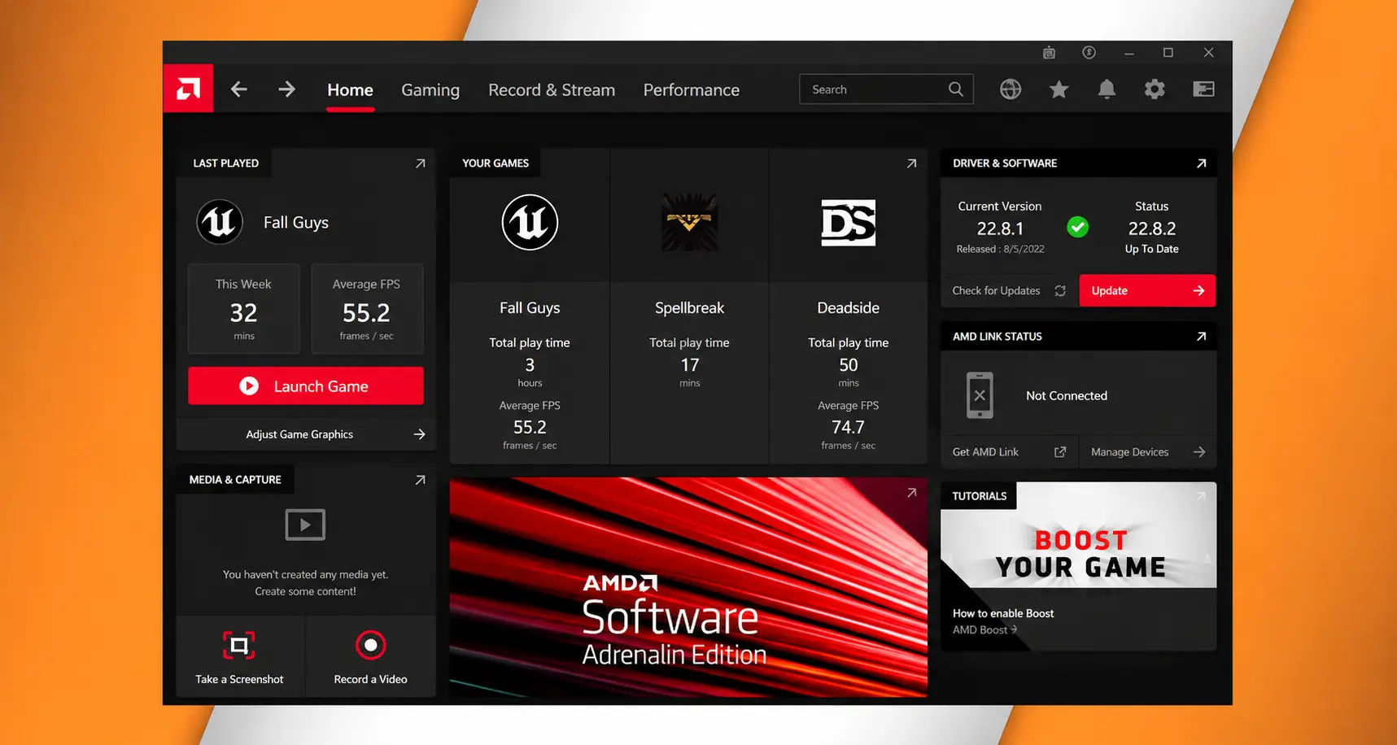This screenshot has height=745, width=1397.
Task: Click the bug report icon in title bar
Action: click(x=1049, y=53)
